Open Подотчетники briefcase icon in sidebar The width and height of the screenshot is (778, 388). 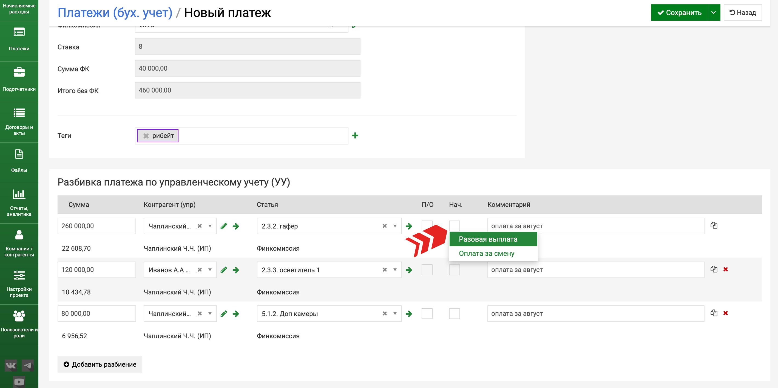coord(19,72)
